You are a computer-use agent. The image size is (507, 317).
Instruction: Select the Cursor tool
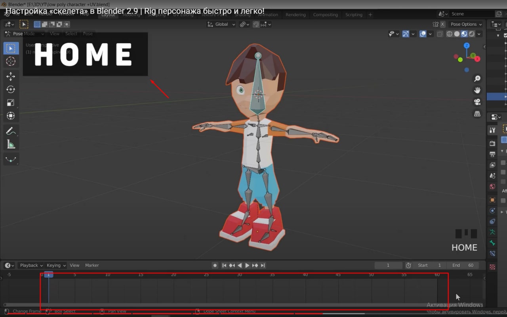click(x=11, y=61)
